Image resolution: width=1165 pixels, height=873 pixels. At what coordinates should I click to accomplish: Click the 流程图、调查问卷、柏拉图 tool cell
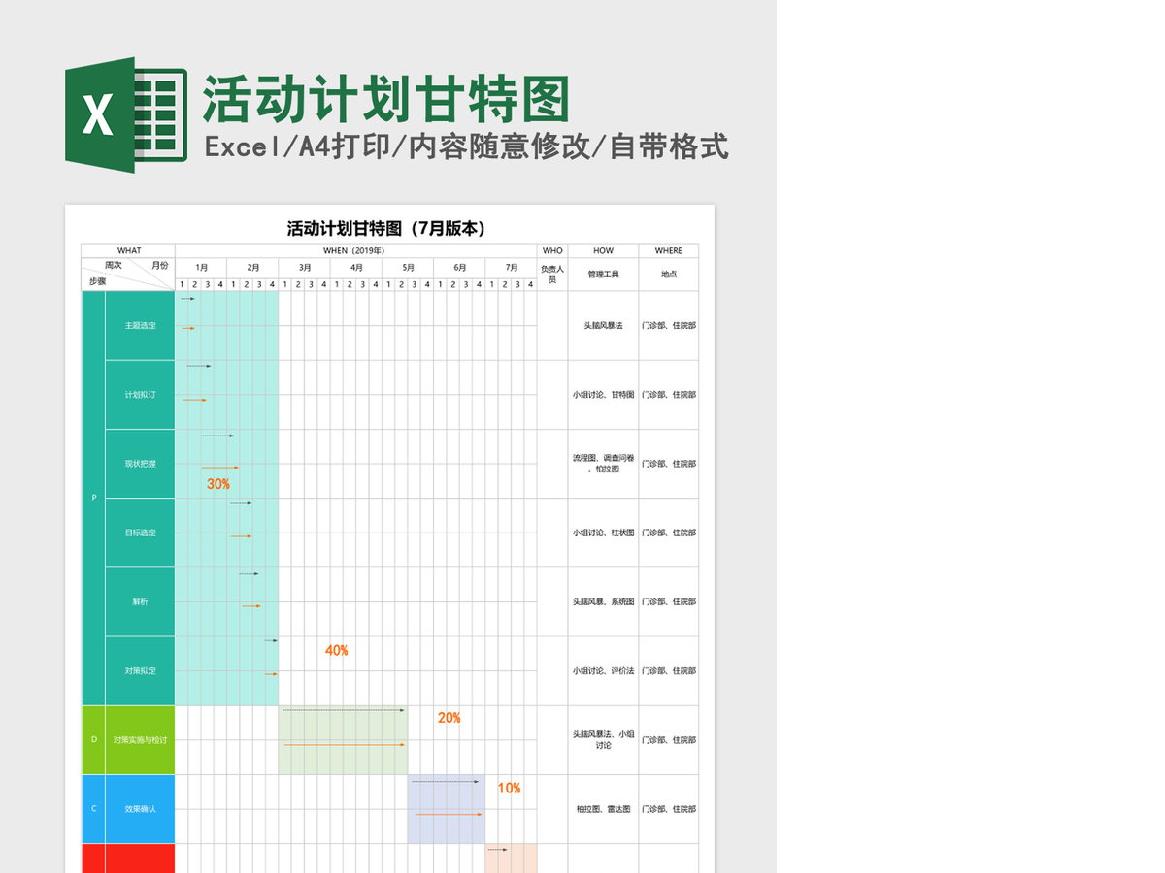click(x=604, y=464)
